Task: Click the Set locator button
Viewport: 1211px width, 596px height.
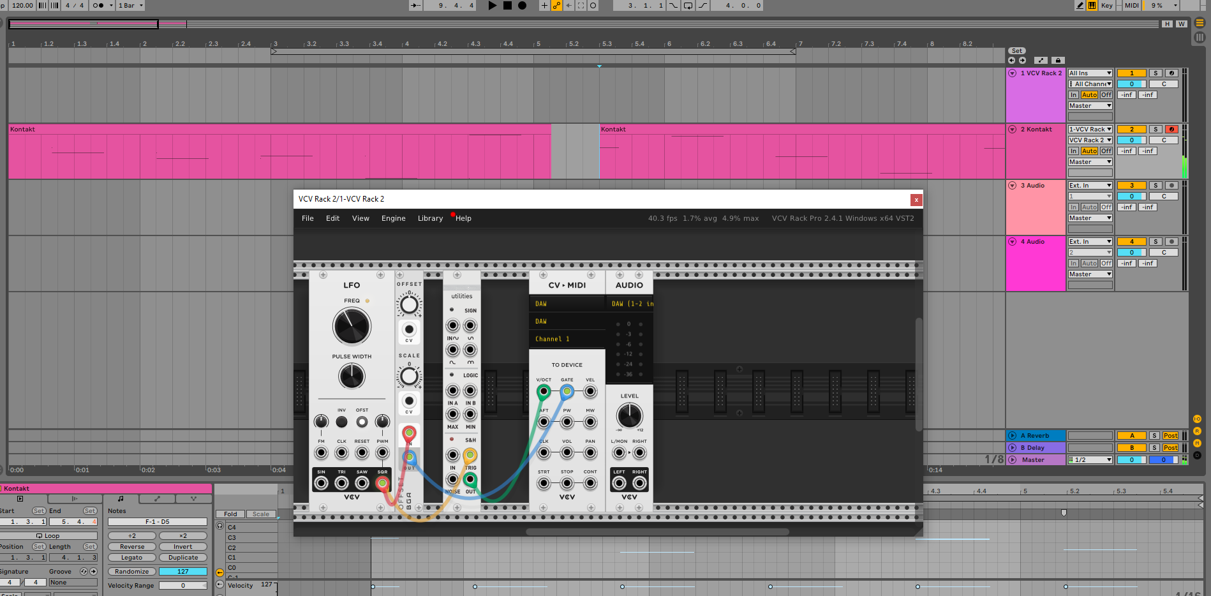Action: (x=1017, y=50)
